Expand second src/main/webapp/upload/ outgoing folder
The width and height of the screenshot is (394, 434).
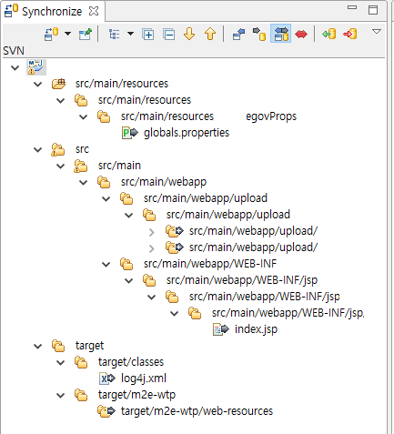pyautogui.click(x=151, y=248)
